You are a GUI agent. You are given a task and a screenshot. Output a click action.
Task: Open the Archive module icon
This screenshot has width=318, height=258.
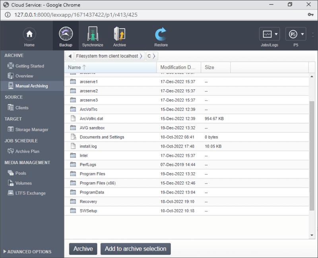point(120,34)
